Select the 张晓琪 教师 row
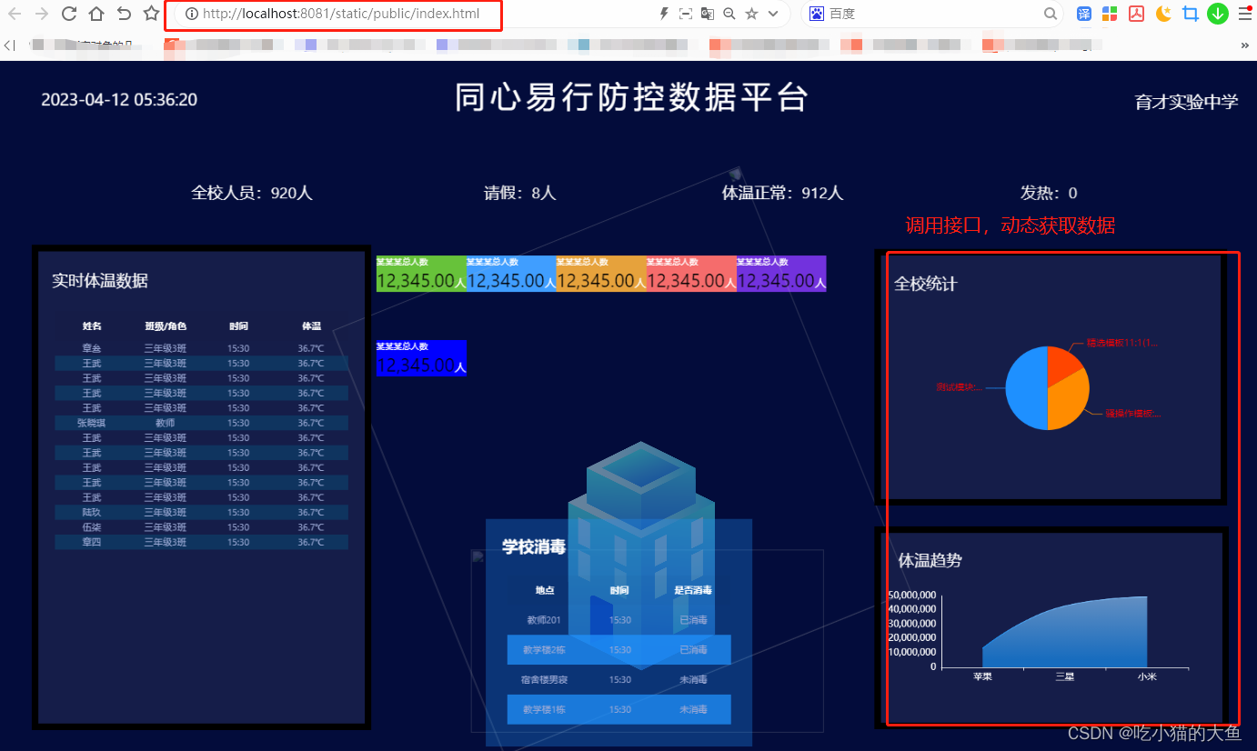Screen dimensions: 1257x751 click(x=201, y=423)
